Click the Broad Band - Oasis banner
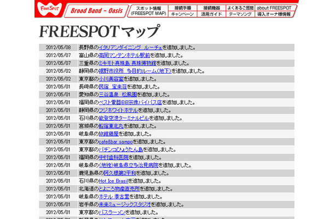The width and height of the screenshot is (334, 219). click(96, 10)
